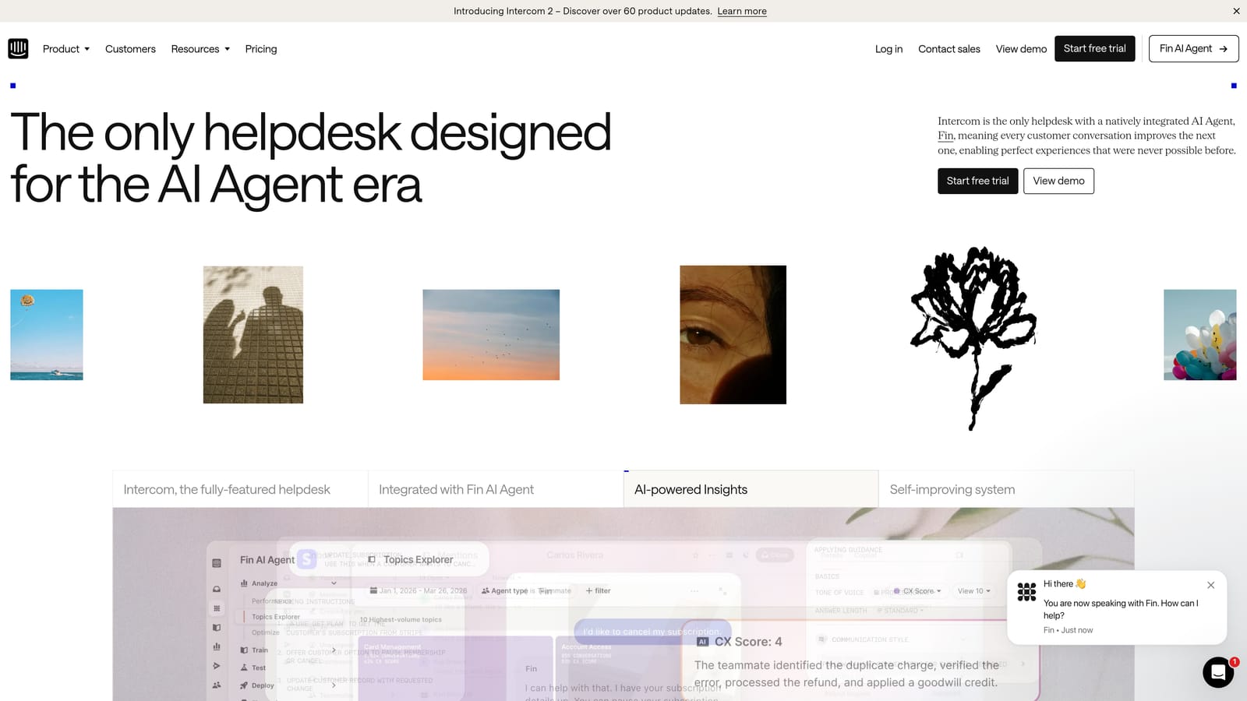Switch to the Self-improving system tab
Screen dimensions: 1247x701
coord(1006,489)
